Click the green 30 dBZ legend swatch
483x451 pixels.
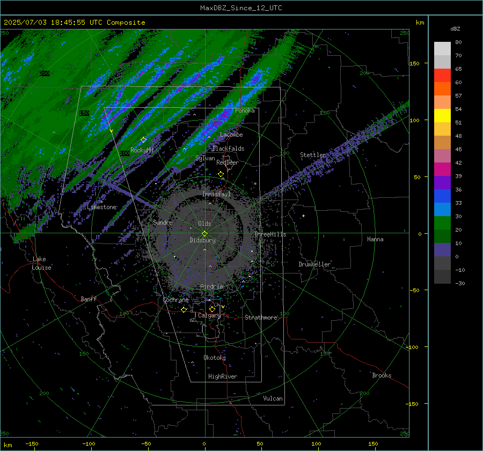pos(442,223)
